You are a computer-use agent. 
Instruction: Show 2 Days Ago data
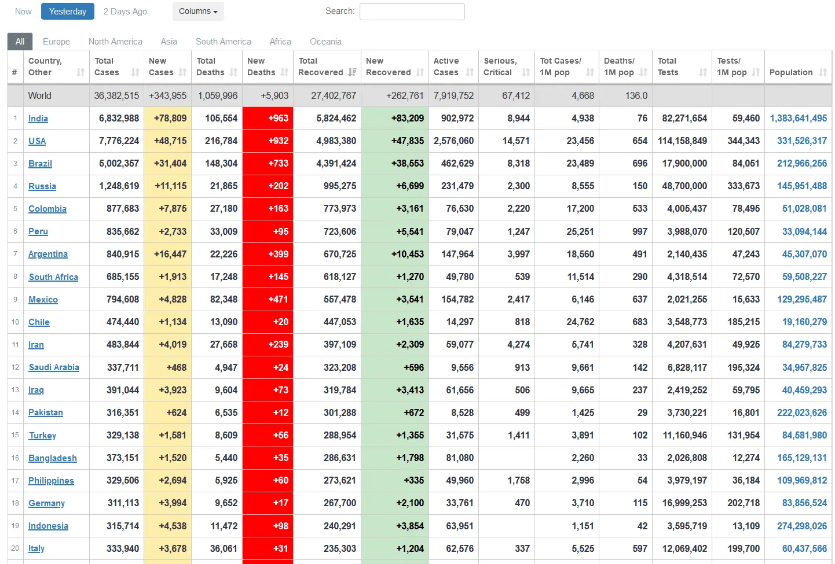[125, 11]
